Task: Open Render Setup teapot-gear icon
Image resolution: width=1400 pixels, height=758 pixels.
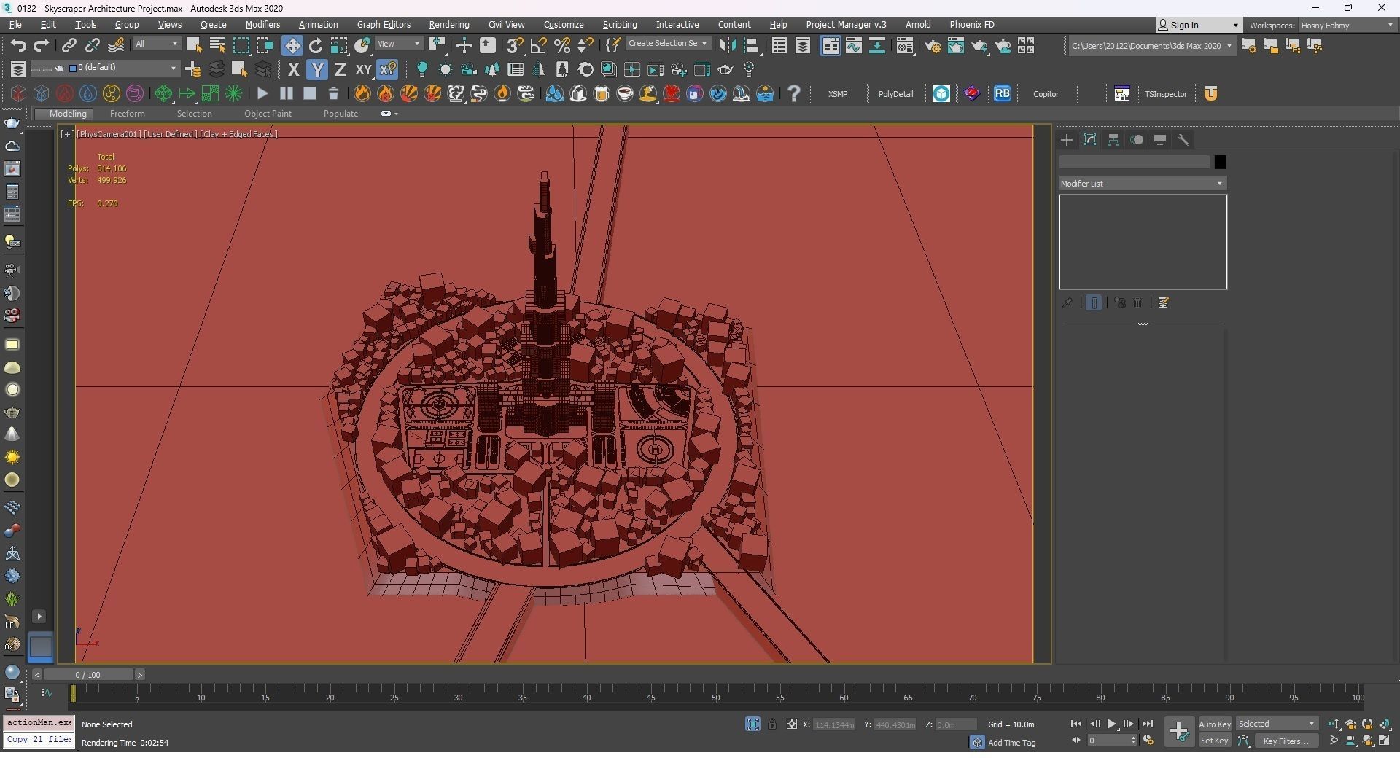Action: click(x=933, y=46)
